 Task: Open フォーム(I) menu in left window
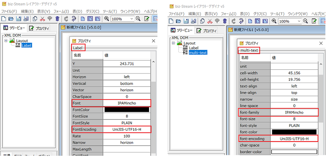[61, 11]
